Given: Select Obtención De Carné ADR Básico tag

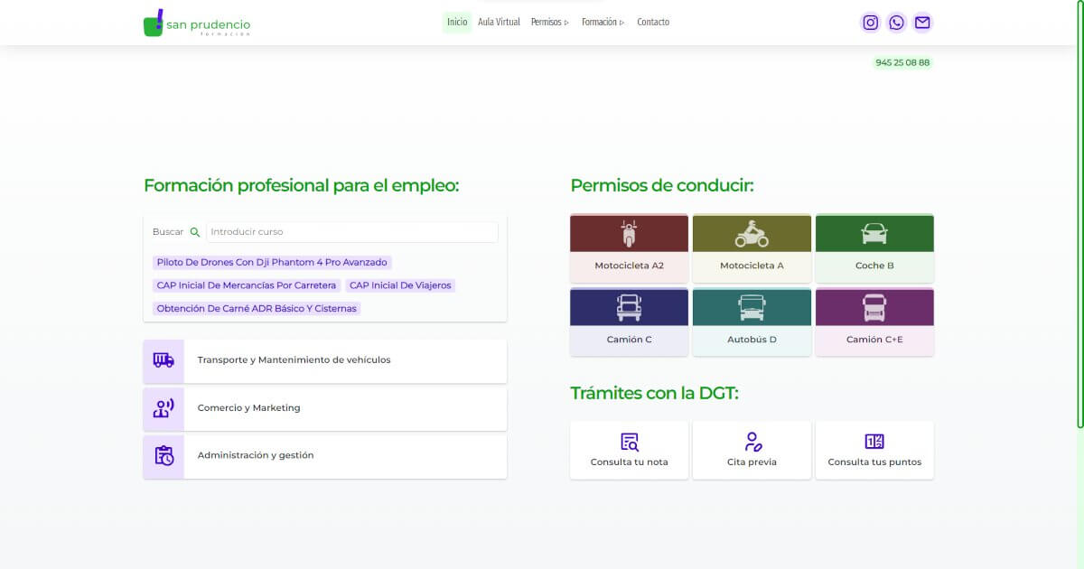Looking at the screenshot, I should 257,309.
